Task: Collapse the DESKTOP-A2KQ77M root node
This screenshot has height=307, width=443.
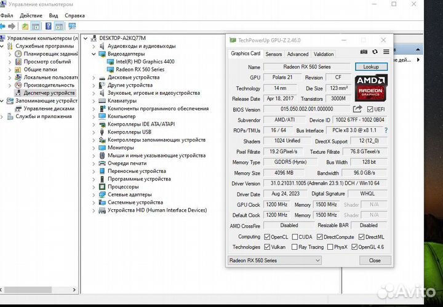Action: click(x=86, y=38)
